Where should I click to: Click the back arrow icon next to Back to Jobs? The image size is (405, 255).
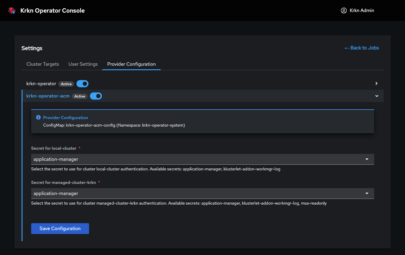tap(347, 48)
